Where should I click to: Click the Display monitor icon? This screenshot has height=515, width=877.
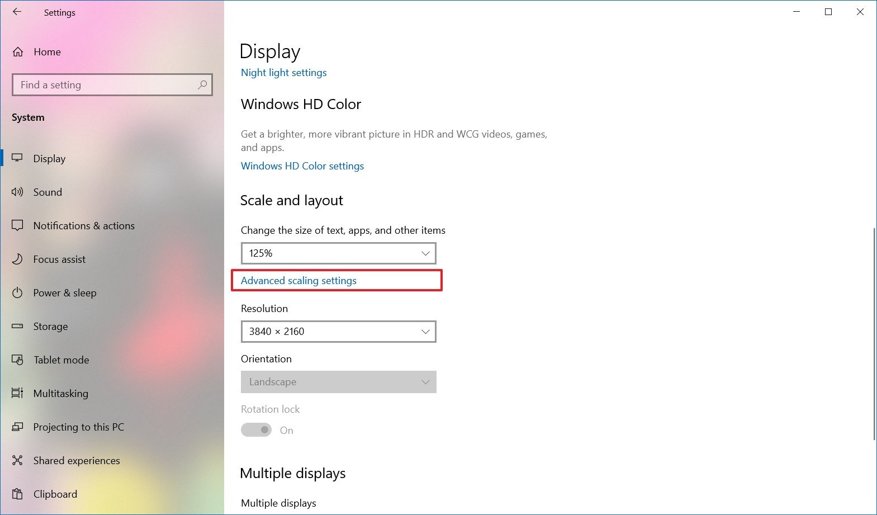pos(17,158)
